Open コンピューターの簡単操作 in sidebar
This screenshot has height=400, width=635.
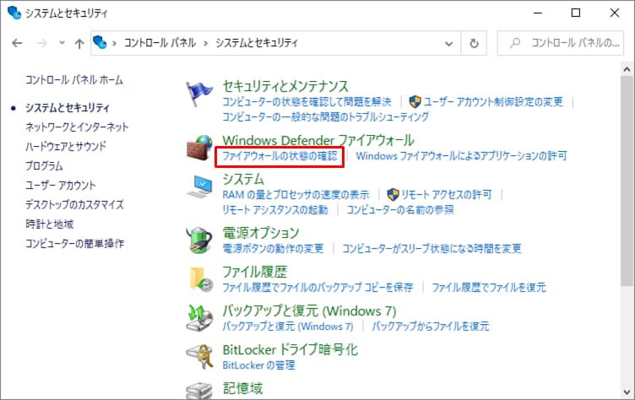(x=75, y=243)
